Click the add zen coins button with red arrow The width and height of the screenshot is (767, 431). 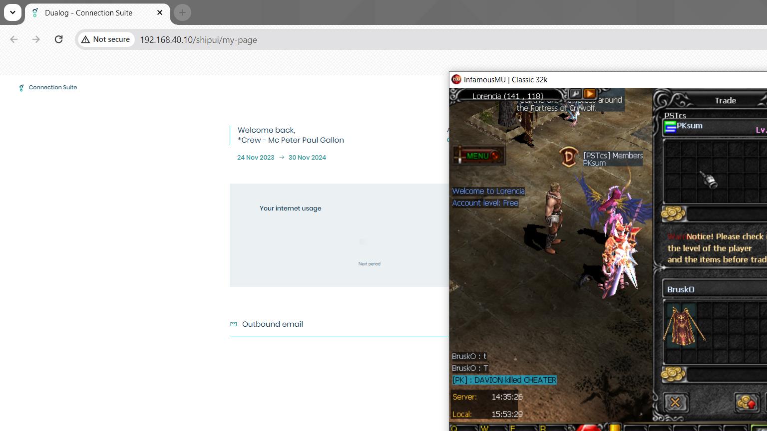[747, 402]
